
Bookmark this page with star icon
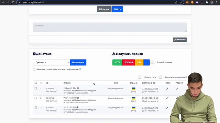tap(181, 2)
